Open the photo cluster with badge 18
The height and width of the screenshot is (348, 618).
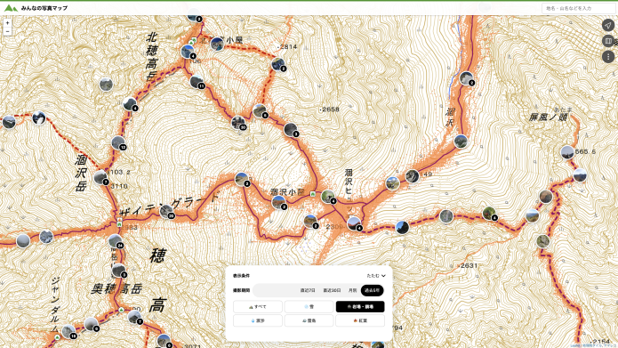pyautogui.click(x=68, y=331)
